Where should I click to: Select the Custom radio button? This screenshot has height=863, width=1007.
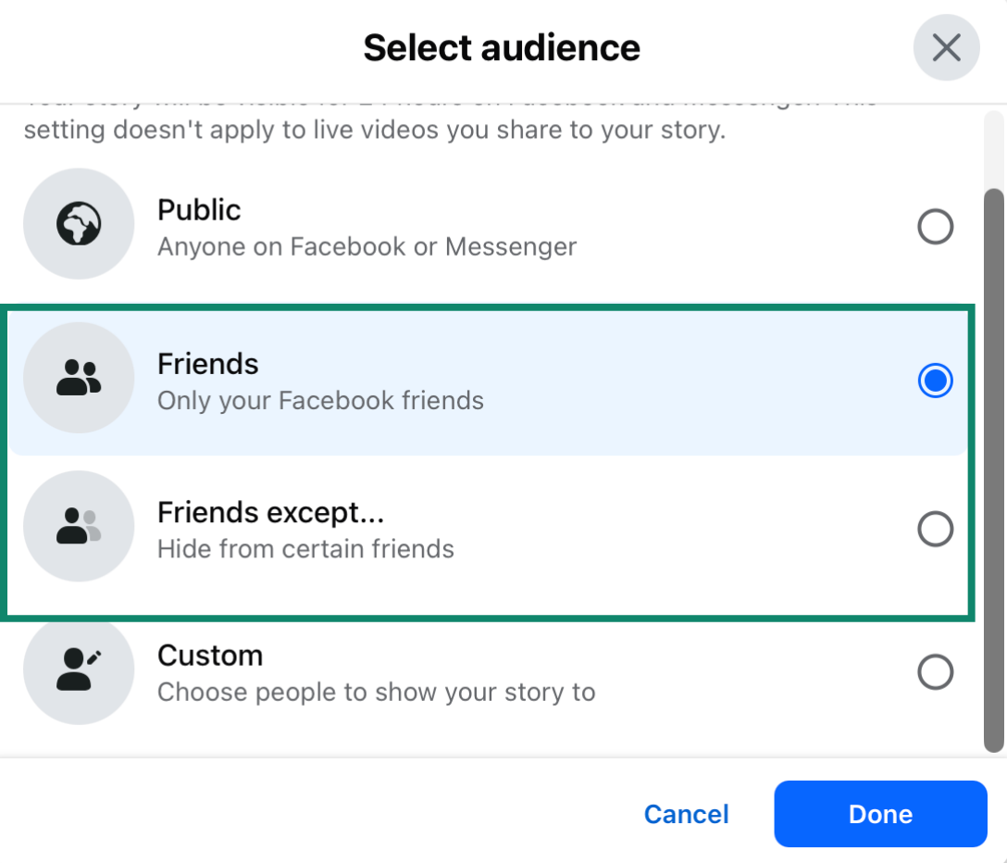936,671
